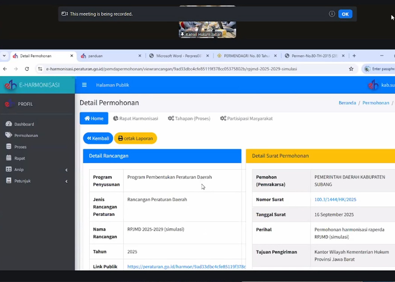Close the panduan browser tab
This screenshot has height=282, width=395.
pos(140,56)
